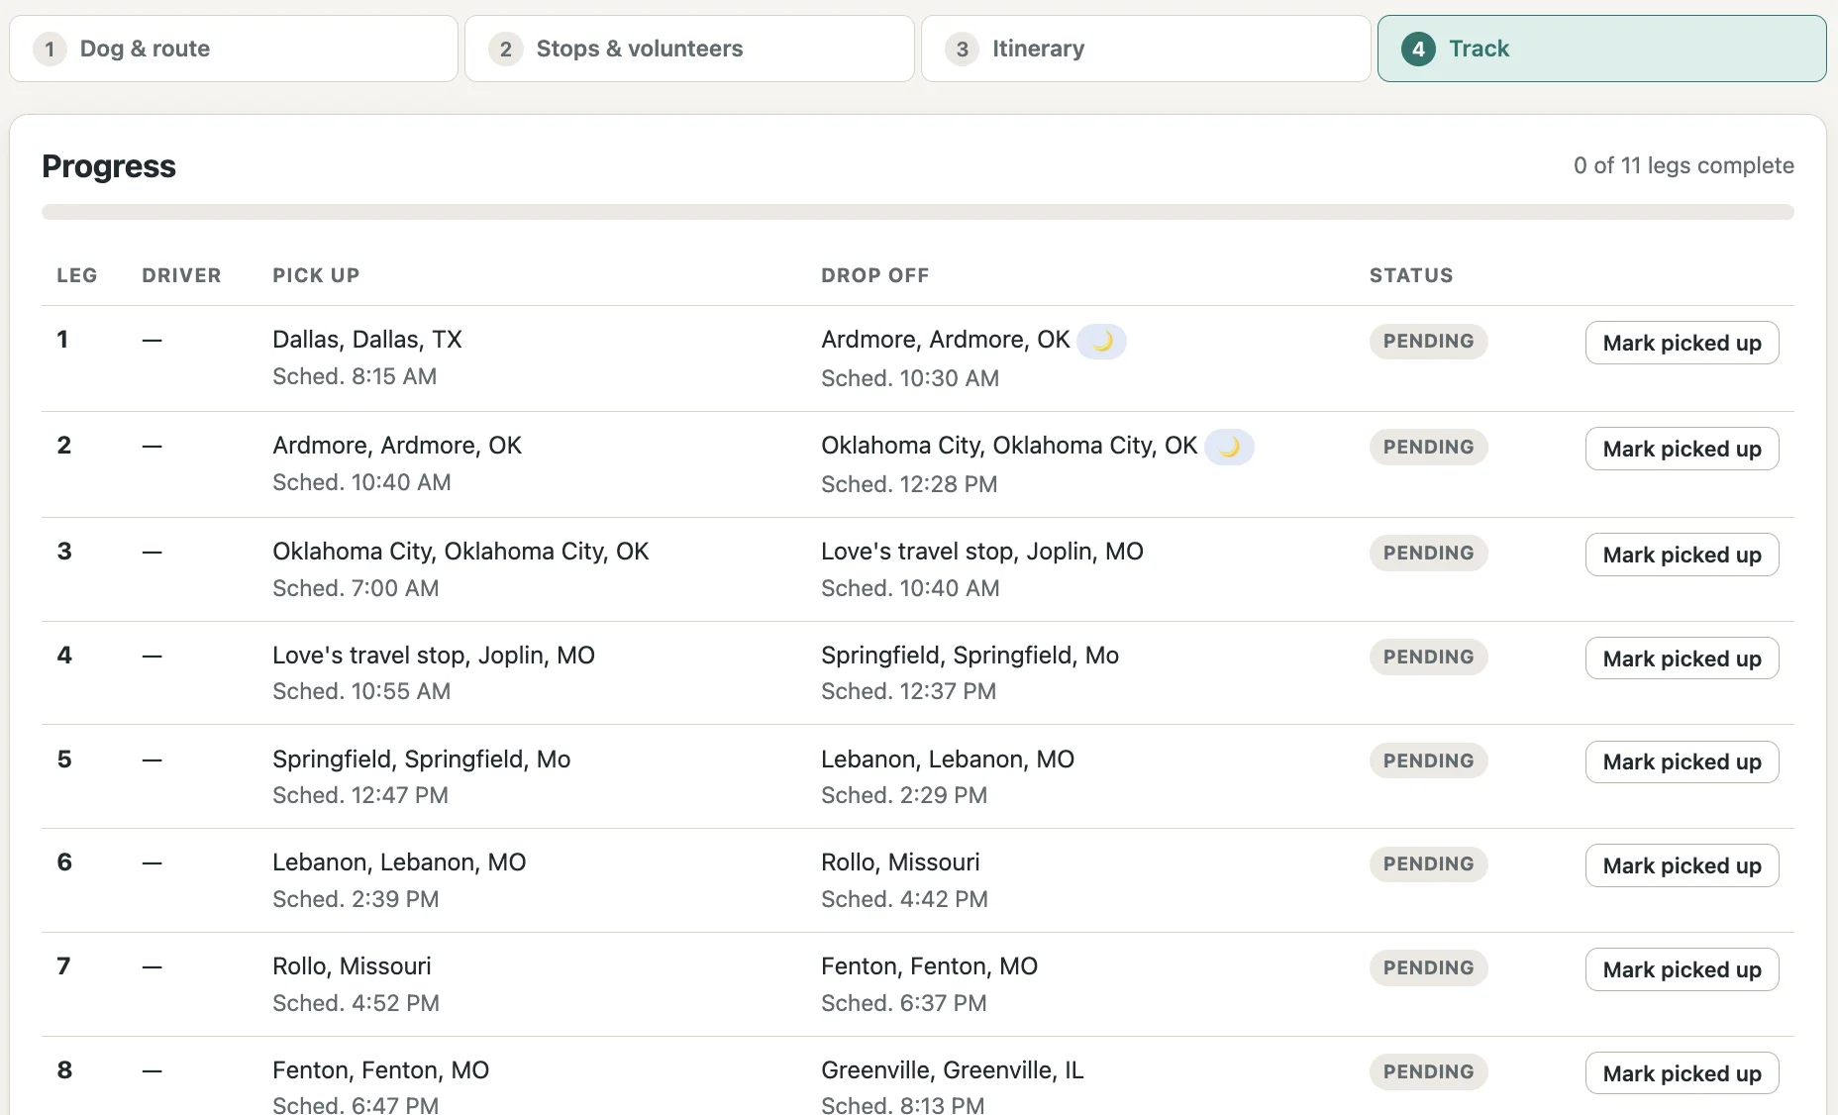Click the LEG column header
Screen dimensions: 1838x1115
pos(77,275)
